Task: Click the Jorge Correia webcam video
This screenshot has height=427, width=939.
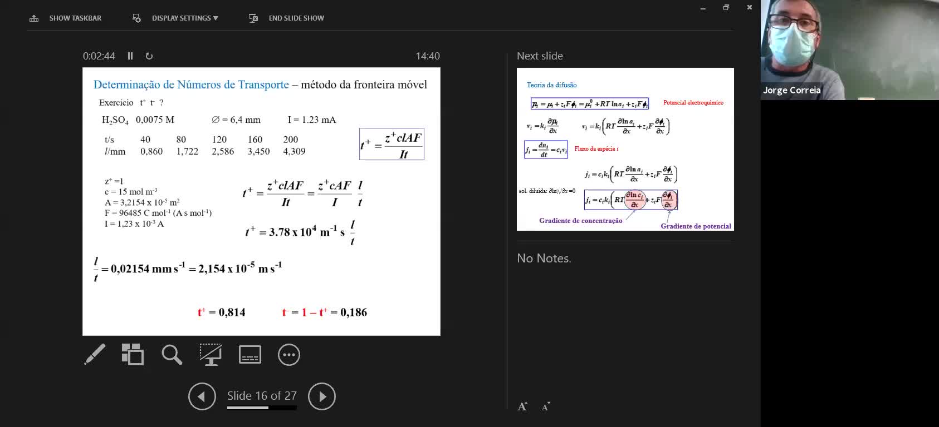Action: [x=849, y=50]
